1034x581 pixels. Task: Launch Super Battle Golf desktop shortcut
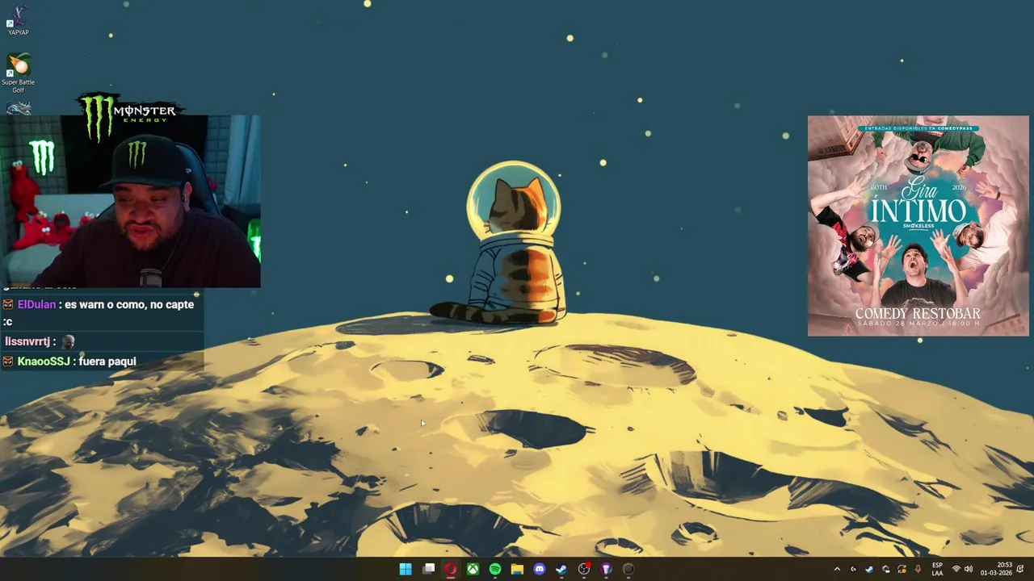pyautogui.click(x=18, y=73)
